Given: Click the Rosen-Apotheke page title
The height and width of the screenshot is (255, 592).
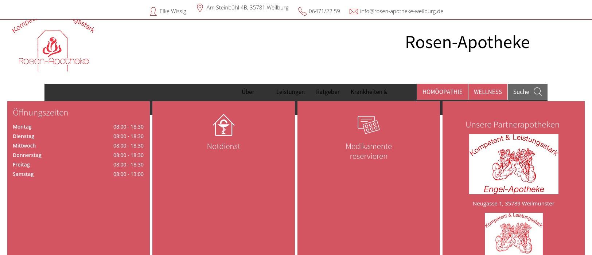Looking at the screenshot, I should coord(467,42).
